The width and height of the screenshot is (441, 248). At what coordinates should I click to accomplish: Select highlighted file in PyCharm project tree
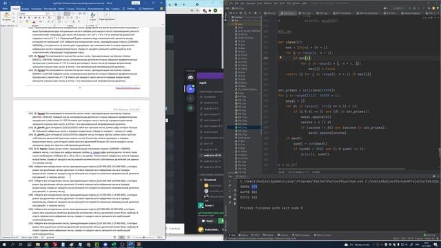[x=244, y=127]
